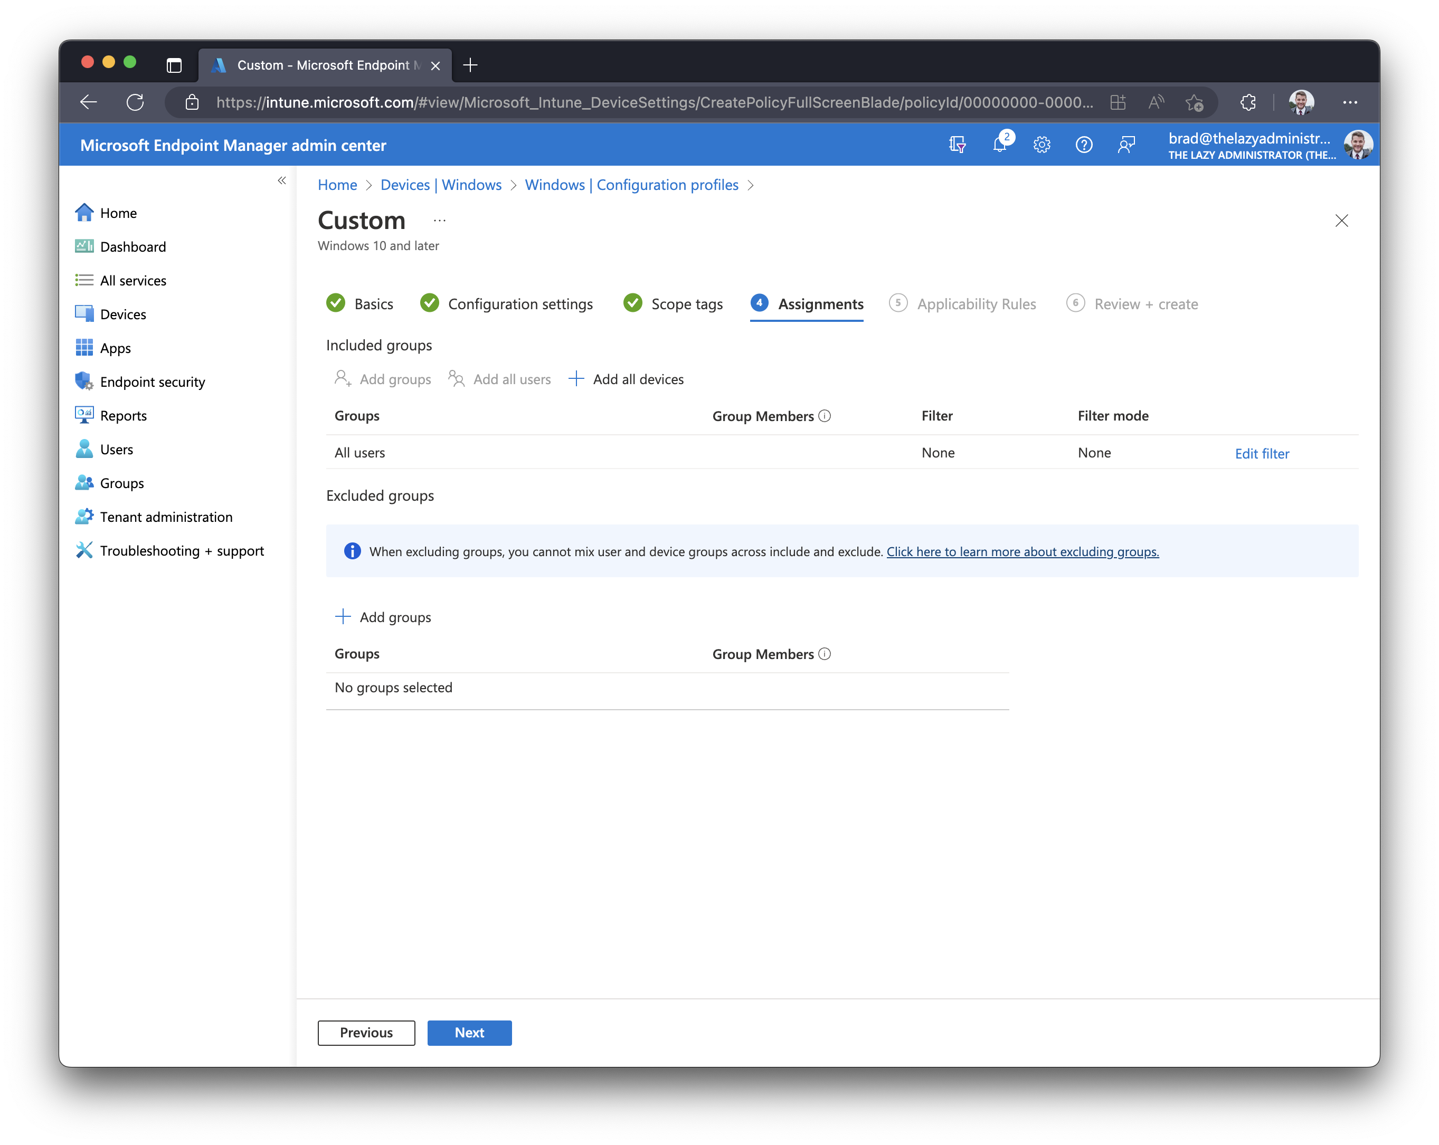The image size is (1439, 1145).
Task: Click Edit filter for All users
Action: point(1262,454)
